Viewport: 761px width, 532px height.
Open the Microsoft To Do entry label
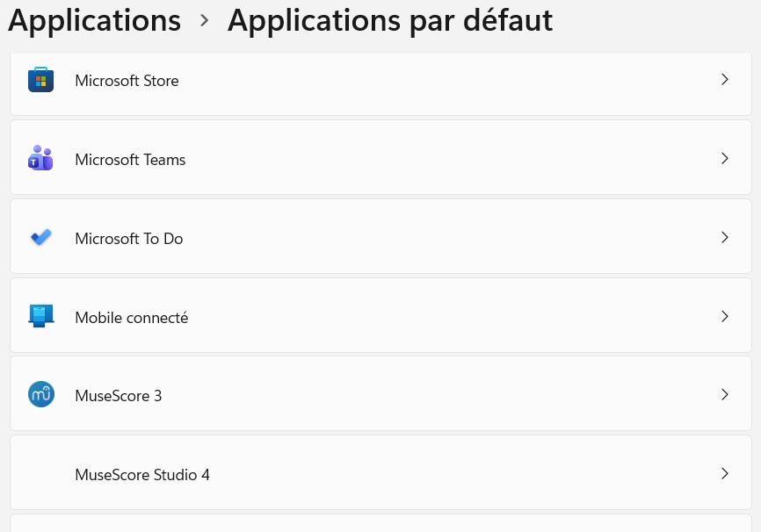click(x=129, y=239)
